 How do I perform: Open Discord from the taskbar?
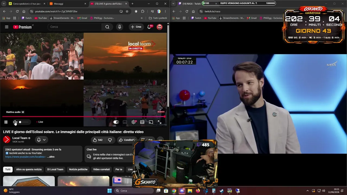[x=182, y=191]
